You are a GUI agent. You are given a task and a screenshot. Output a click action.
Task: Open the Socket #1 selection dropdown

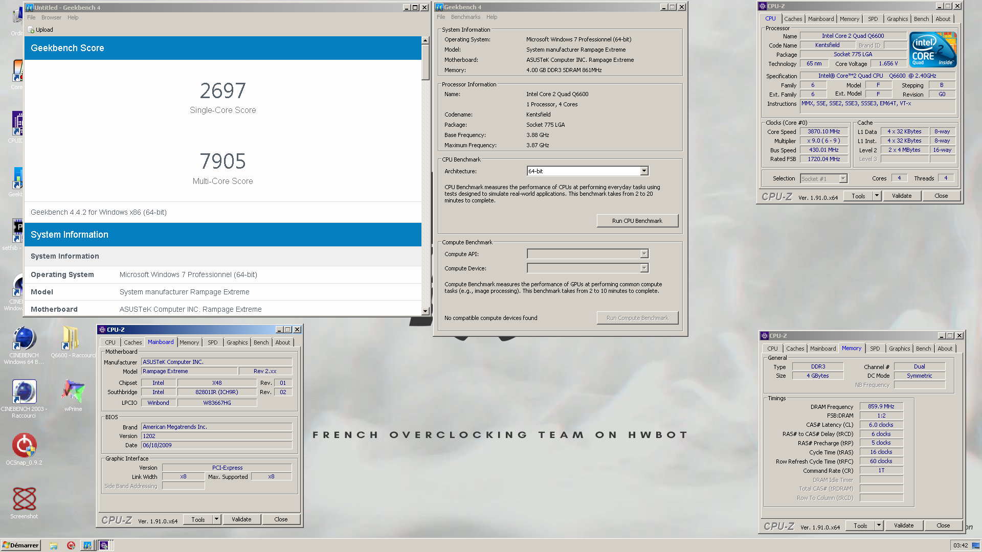pos(843,178)
